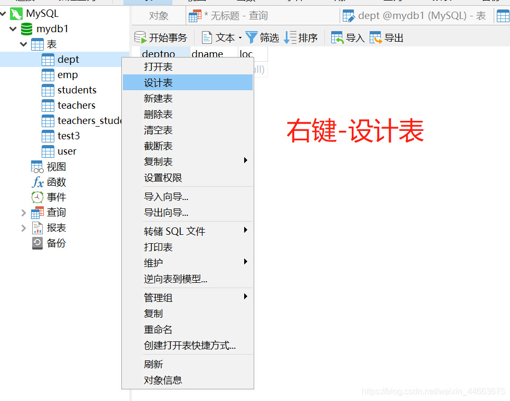The width and height of the screenshot is (510, 401).
Task: Choose 删除表 from context menu
Action: 188,114
